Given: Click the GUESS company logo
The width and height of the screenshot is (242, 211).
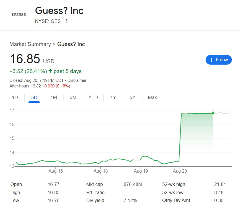Looking at the screenshot, I should (19, 14).
